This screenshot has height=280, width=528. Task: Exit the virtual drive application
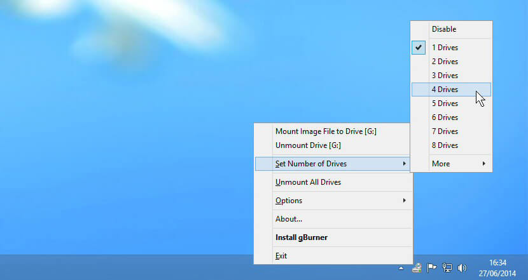pyautogui.click(x=281, y=256)
